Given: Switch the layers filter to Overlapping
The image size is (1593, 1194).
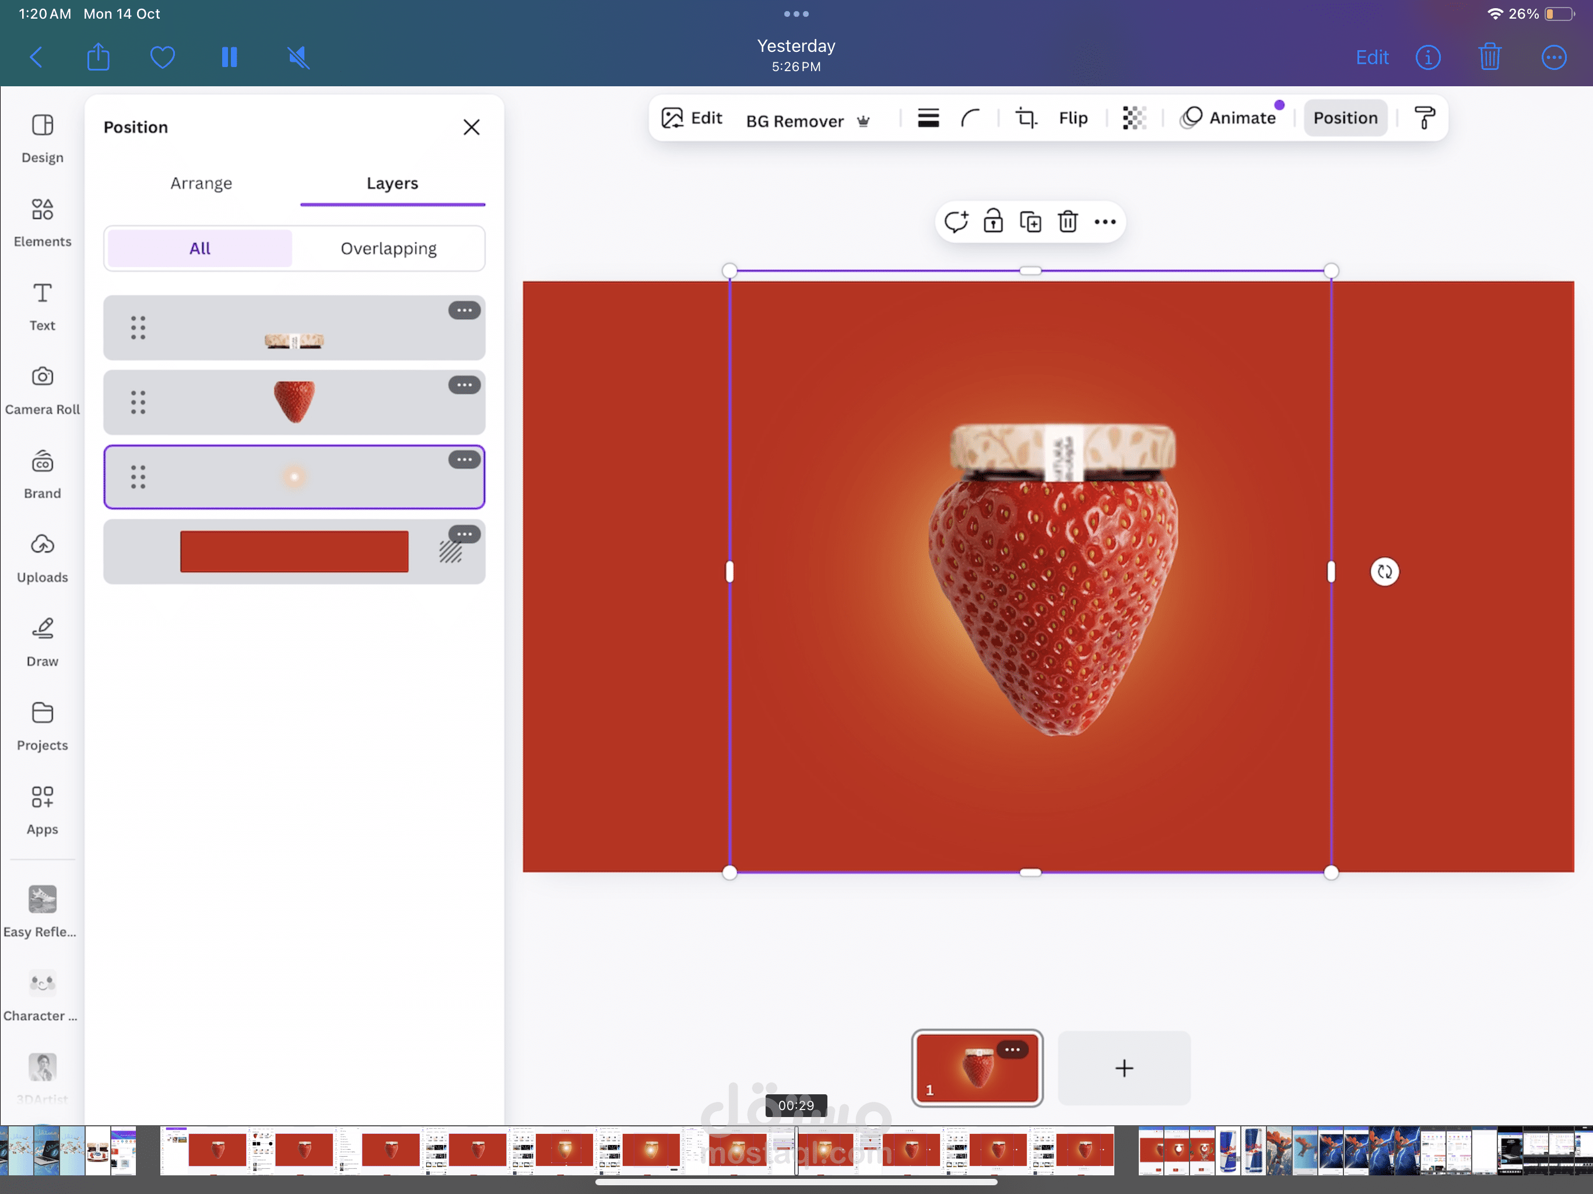Looking at the screenshot, I should point(388,248).
